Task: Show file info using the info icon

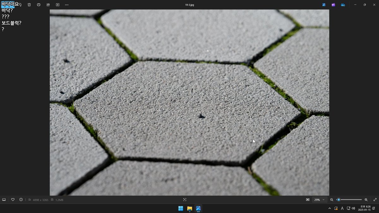Action: tap(21, 199)
